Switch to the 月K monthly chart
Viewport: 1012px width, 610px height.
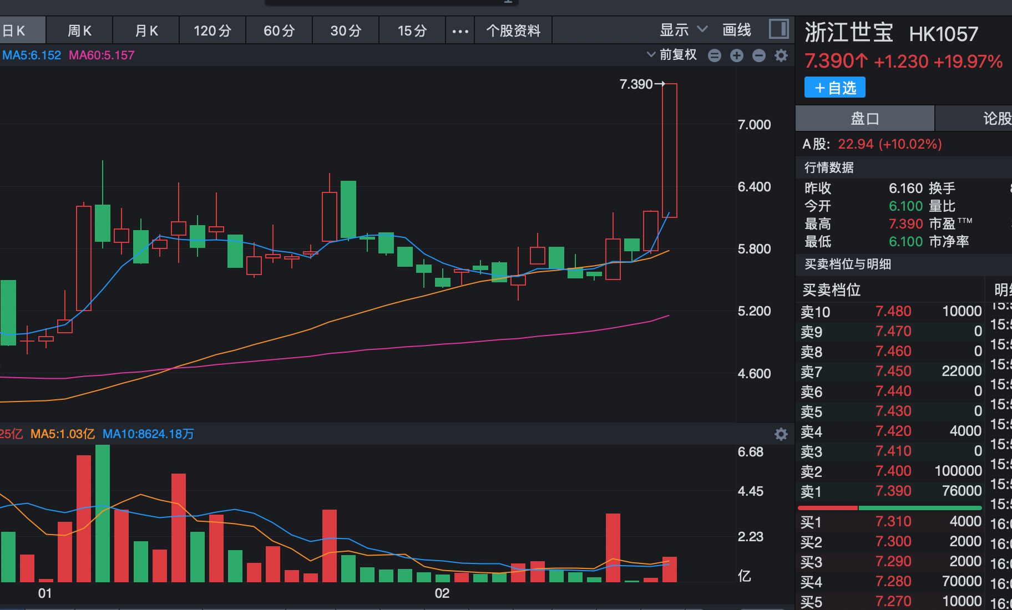pyautogui.click(x=146, y=31)
